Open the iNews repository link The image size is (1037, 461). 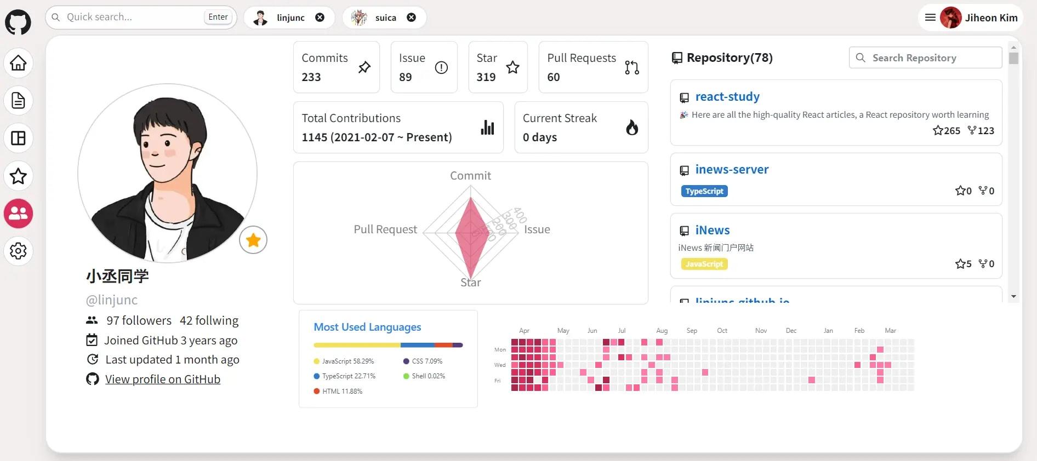713,231
